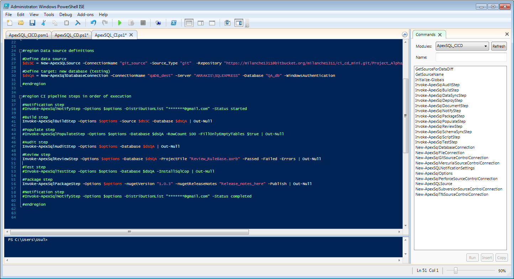
Task: Select New-ApexSQLSource command
Action: coord(434,184)
